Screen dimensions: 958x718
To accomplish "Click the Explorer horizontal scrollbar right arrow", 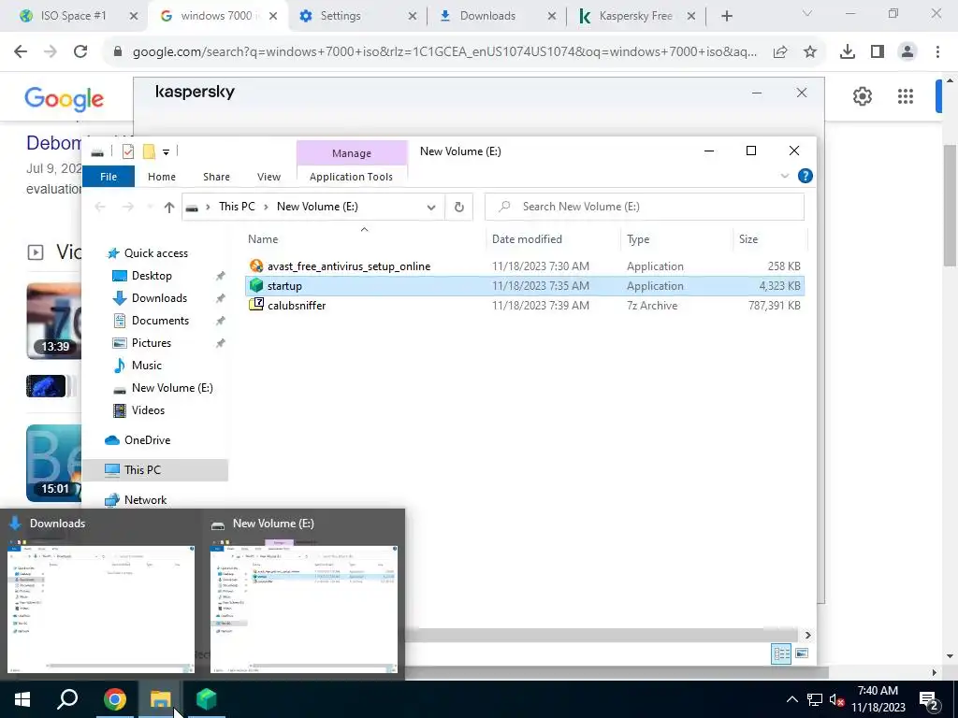I will (x=807, y=635).
